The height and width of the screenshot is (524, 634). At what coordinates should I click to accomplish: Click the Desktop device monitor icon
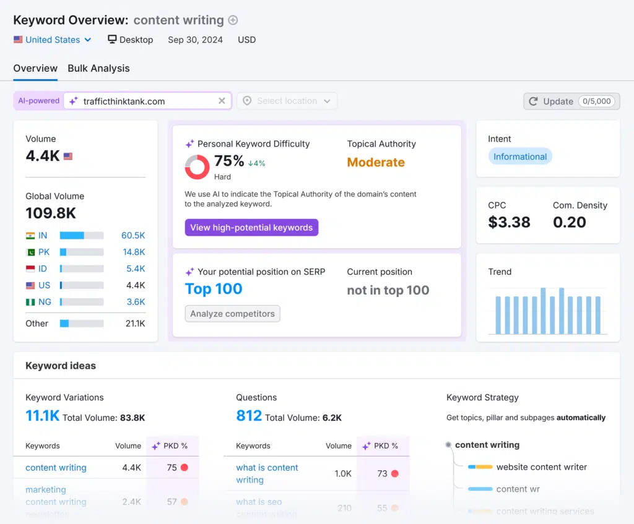(x=112, y=40)
